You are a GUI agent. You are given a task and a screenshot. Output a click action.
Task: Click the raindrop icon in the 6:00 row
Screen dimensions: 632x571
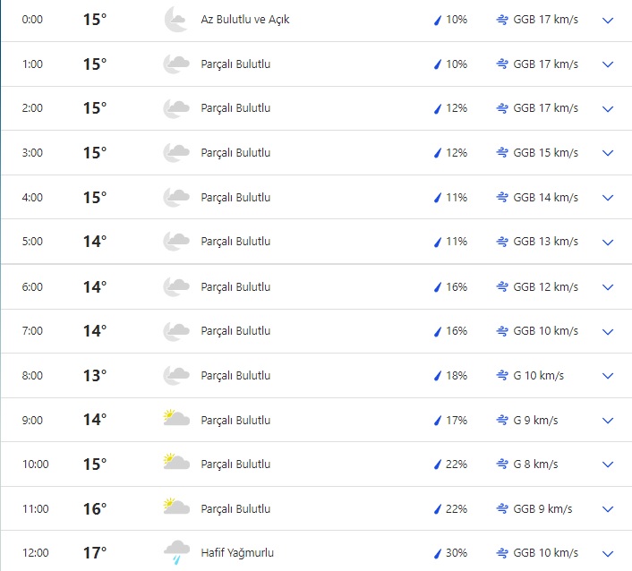(x=438, y=287)
